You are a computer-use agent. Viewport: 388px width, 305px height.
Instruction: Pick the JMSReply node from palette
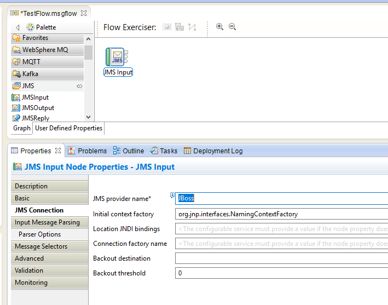[31, 118]
